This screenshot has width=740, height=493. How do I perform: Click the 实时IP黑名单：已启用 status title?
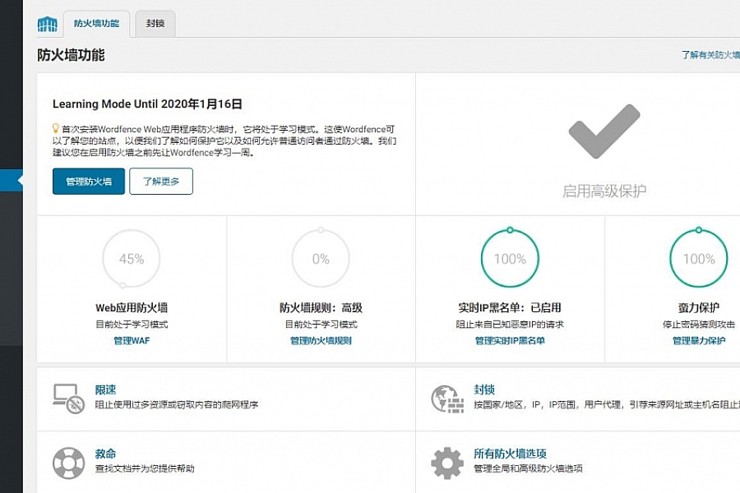pos(510,308)
